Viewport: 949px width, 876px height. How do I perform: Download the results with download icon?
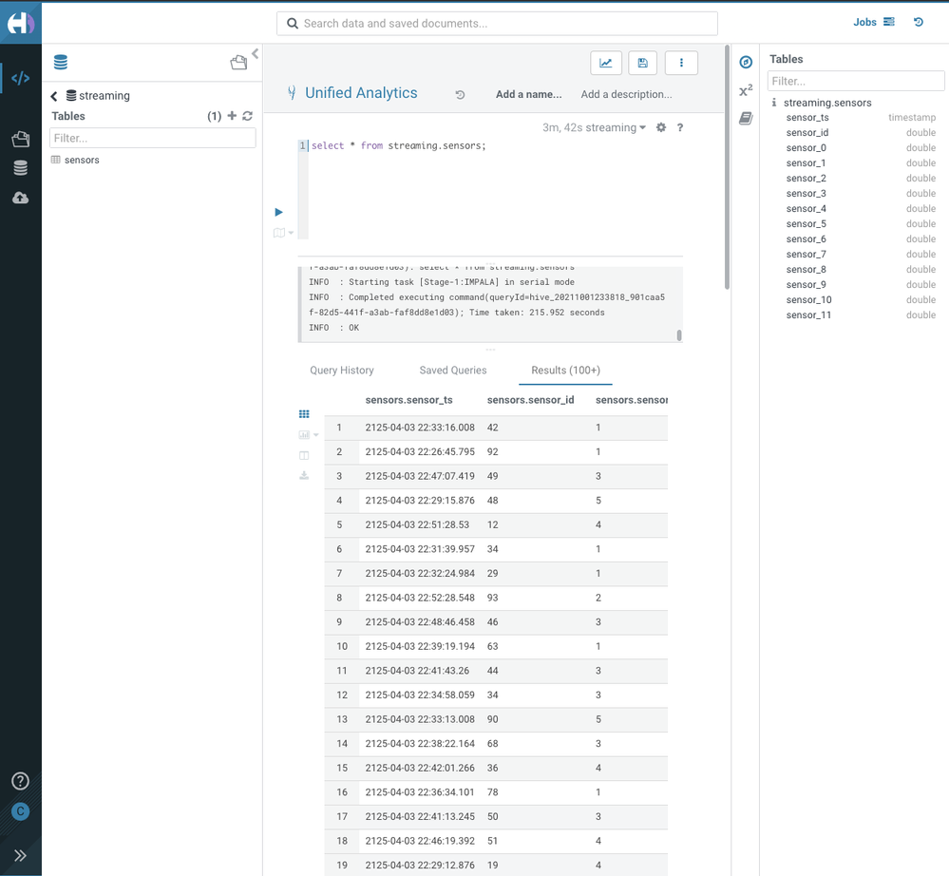point(304,476)
